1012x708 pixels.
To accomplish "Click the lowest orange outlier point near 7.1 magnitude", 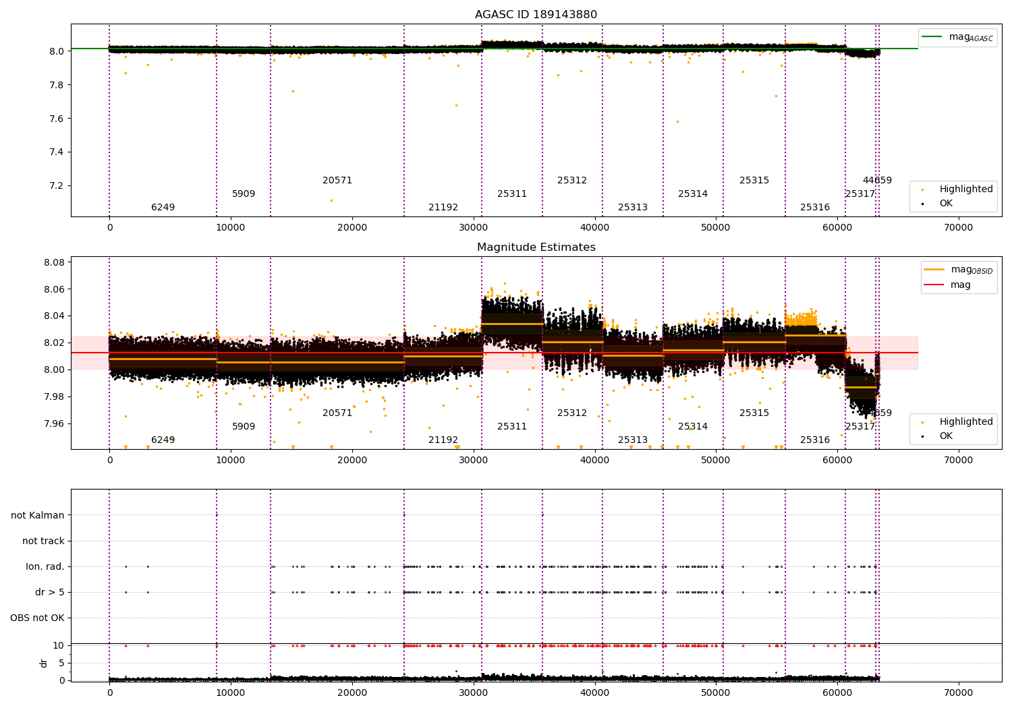I will pos(331,200).
